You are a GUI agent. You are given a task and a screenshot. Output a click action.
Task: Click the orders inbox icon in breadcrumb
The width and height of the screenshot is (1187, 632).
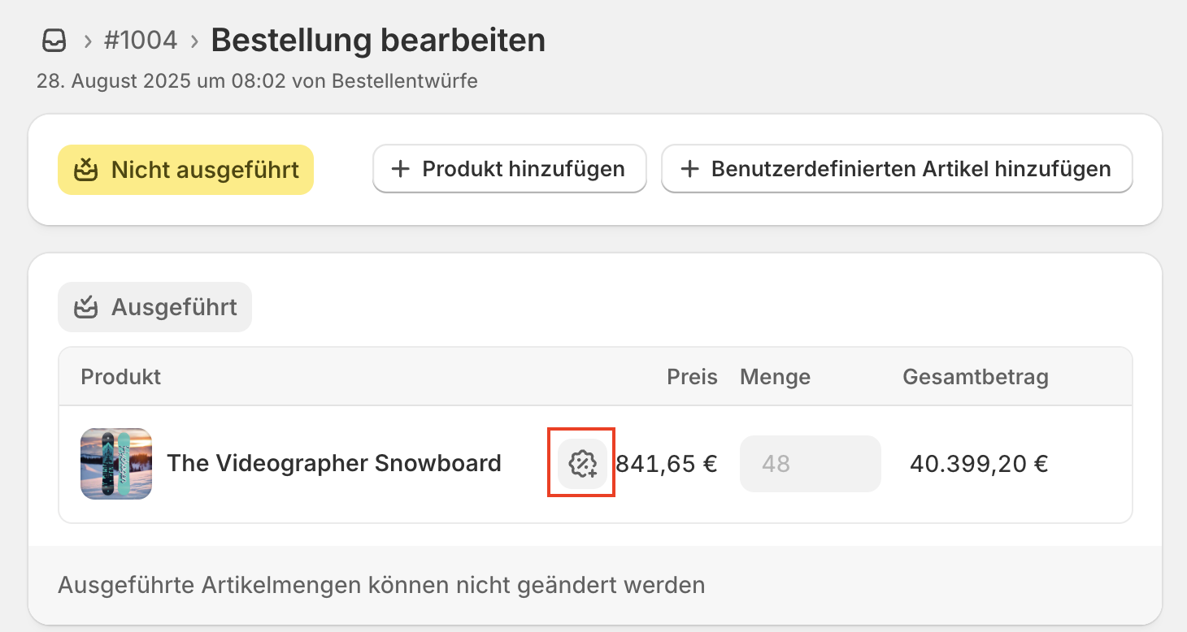54,41
